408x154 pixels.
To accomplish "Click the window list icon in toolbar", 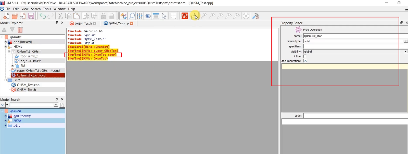I will point(156,16).
